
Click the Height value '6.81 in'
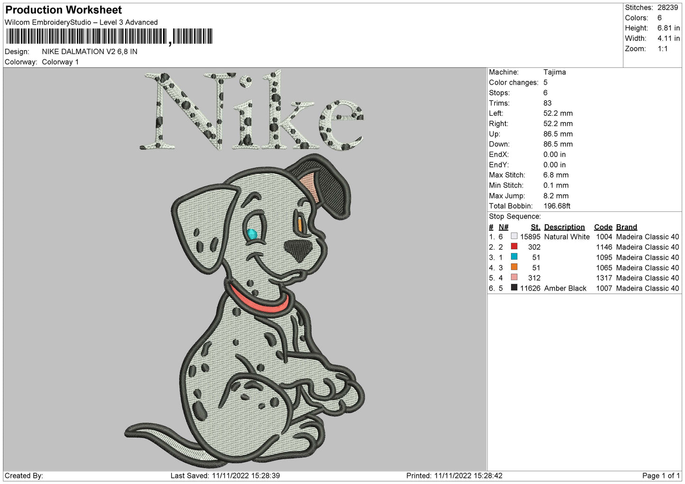(x=668, y=28)
